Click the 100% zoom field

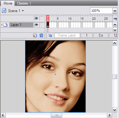(101, 11)
